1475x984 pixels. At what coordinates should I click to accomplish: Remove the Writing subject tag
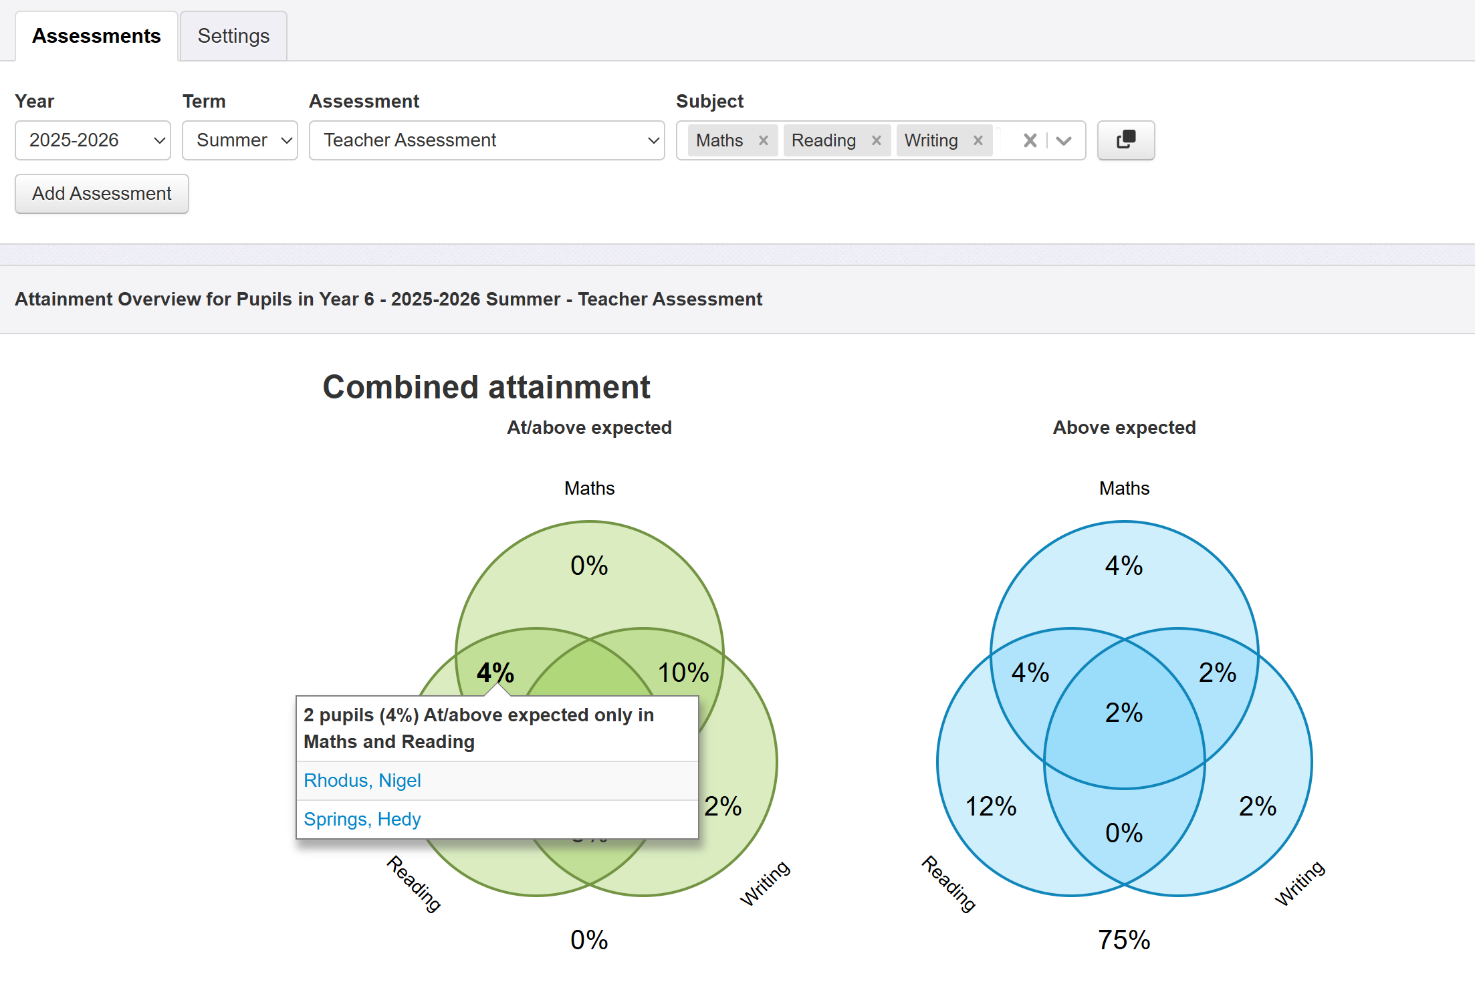978,140
